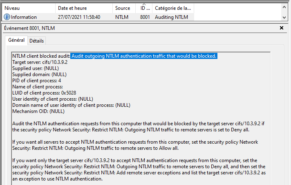Select the 27/07/2021 11:58:40 date cell
Screen dimensions: 291x185
coord(79,17)
